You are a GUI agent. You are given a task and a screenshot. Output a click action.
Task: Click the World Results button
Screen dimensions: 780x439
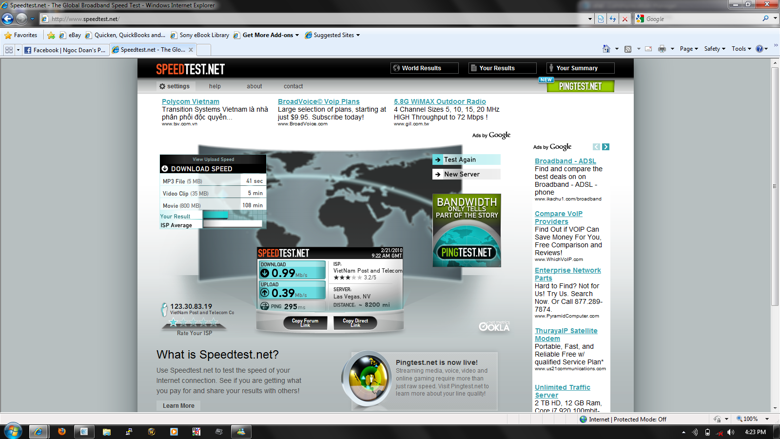(425, 68)
